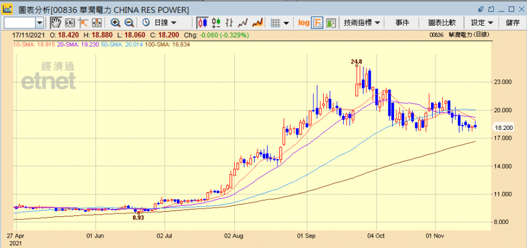Click the horizontal range expand icon
Screen dimensions: 527x248
(97, 23)
